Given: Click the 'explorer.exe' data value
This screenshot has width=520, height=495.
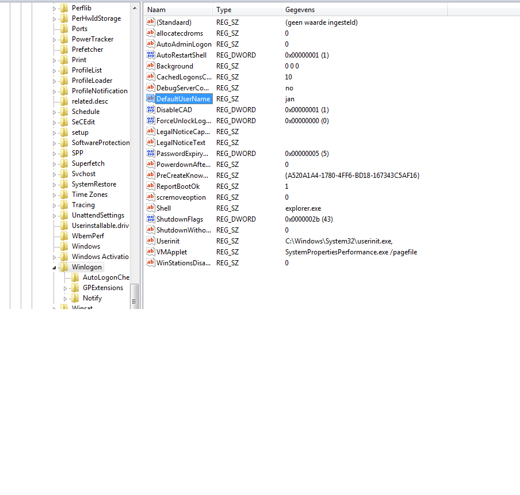Looking at the screenshot, I should pyautogui.click(x=303, y=208).
